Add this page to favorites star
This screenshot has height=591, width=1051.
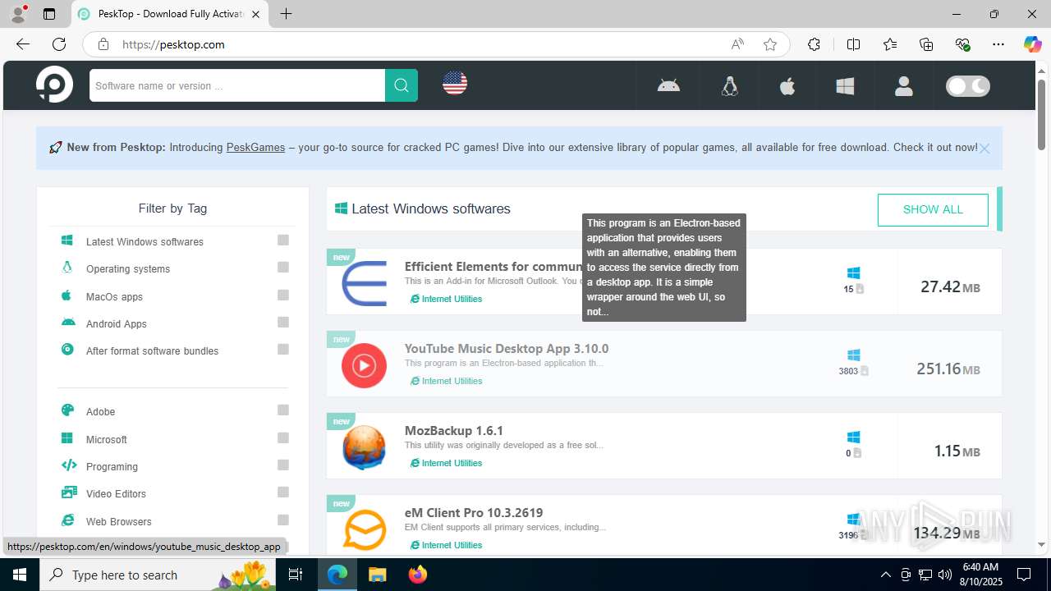tap(769, 44)
